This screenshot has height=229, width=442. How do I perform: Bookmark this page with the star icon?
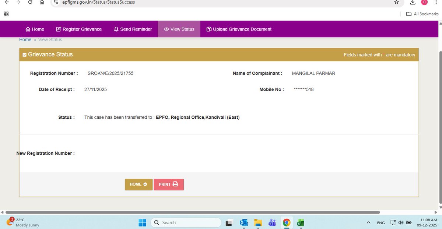[x=396, y=2]
